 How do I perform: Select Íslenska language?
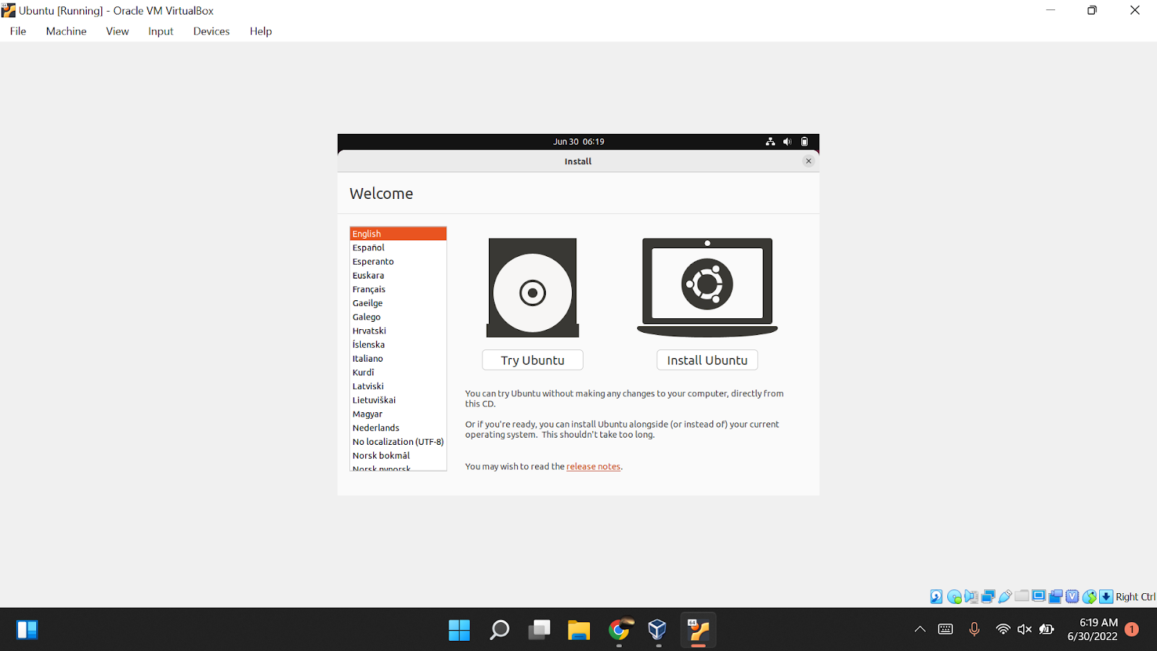398,345
